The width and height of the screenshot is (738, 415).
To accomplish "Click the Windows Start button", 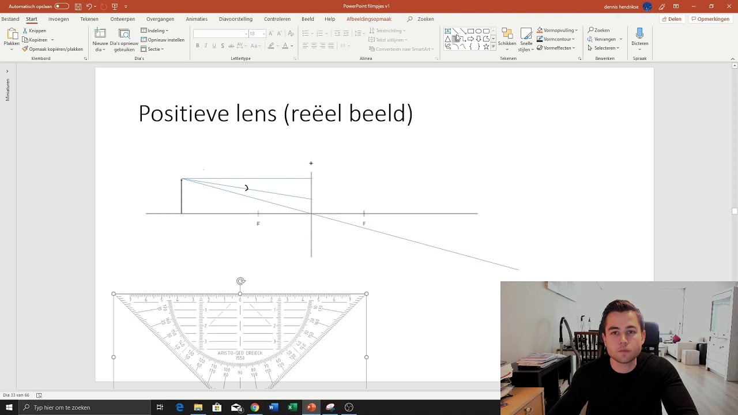I will pyautogui.click(x=9, y=408).
